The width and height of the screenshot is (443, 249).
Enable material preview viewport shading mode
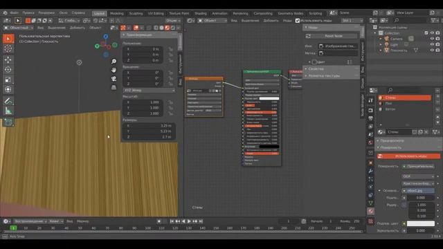pyautogui.click(x=168, y=28)
